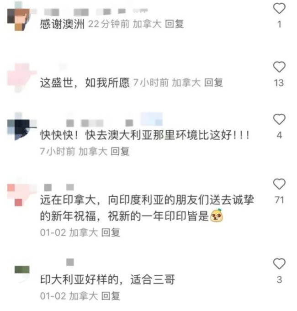The image size is (297, 311).
Task: Like the comment '印大利亚好样的，适合三哥'
Action: (x=279, y=264)
